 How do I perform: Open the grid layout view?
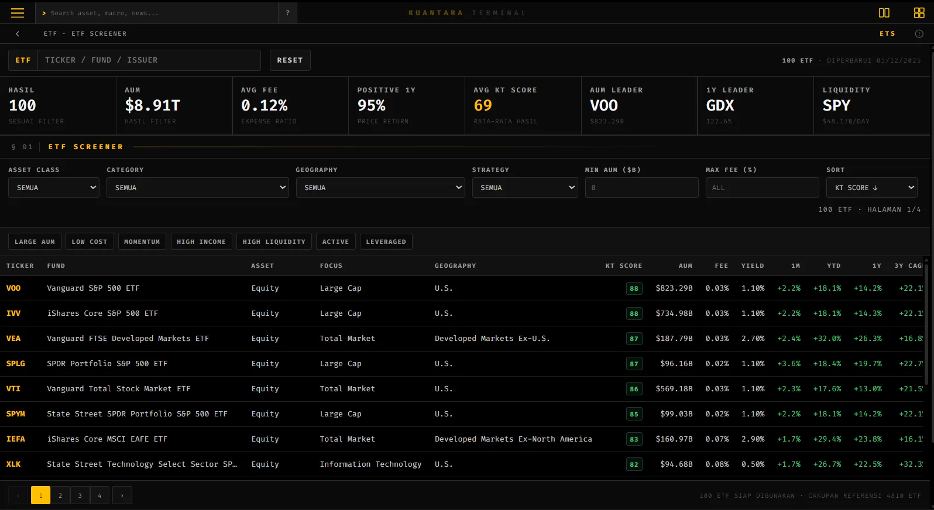(919, 13)
